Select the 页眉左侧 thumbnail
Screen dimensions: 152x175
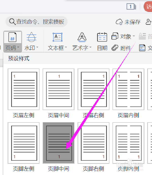[x=24, y=89]
